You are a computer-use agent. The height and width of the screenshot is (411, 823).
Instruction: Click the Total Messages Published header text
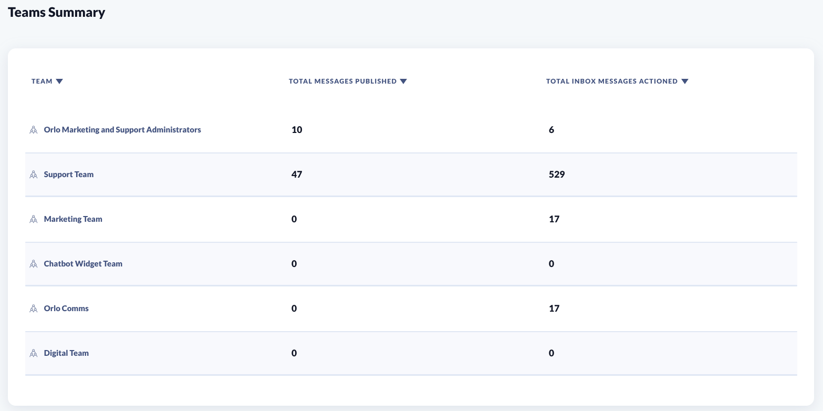coord(342,81)
